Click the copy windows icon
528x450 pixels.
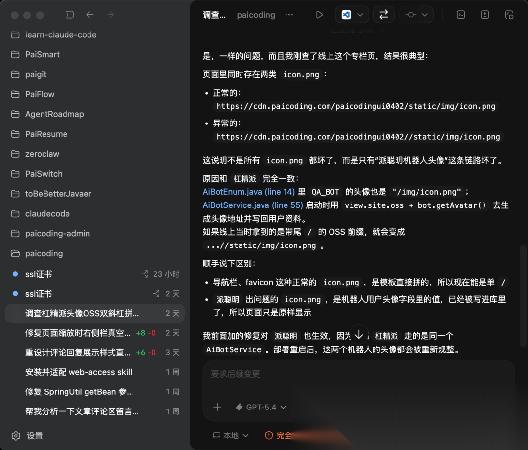click(x=509, y=15)
